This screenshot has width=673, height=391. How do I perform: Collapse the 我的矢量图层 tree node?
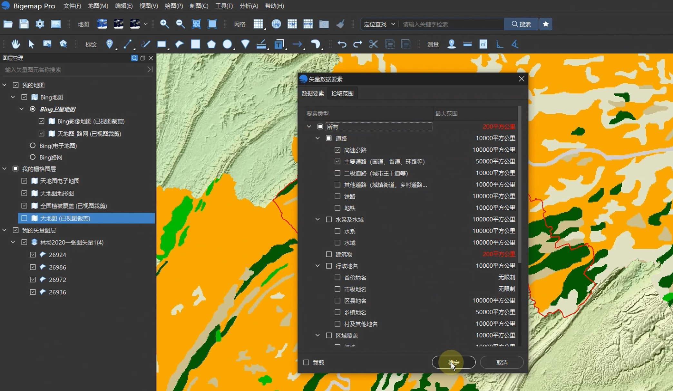[4, 230]
